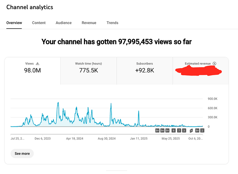Click the Channel analytics heading
The image size is (238, 174).
(30, 7)
